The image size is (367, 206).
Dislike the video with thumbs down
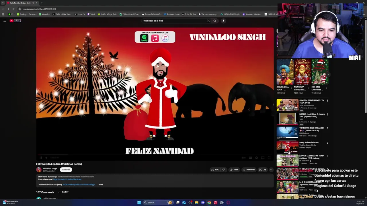click(x=224, y=170)
